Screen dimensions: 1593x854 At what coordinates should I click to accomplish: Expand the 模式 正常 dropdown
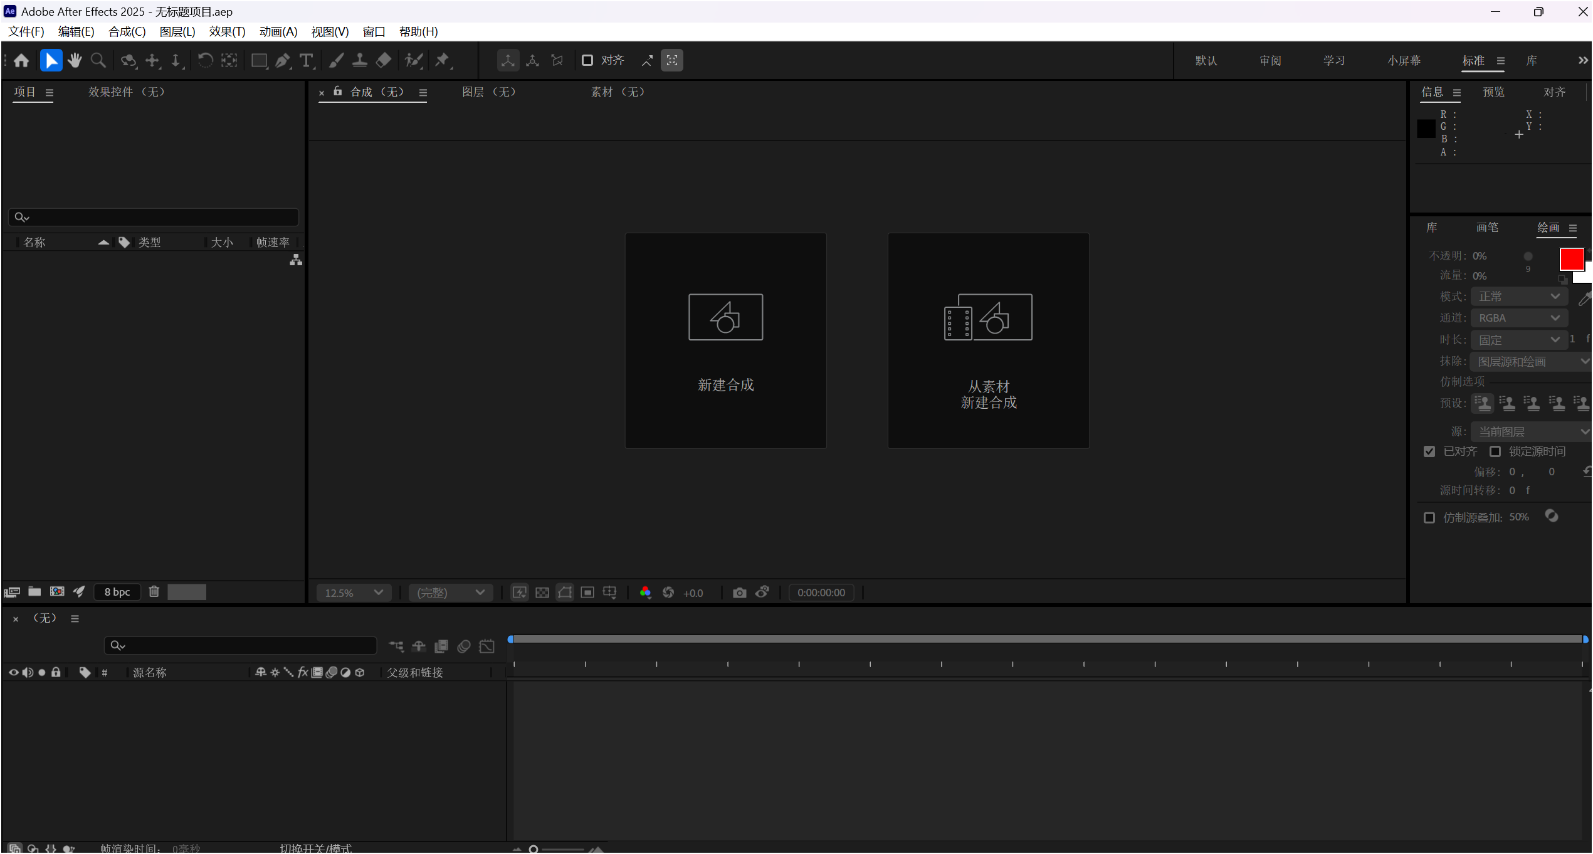1518,296
